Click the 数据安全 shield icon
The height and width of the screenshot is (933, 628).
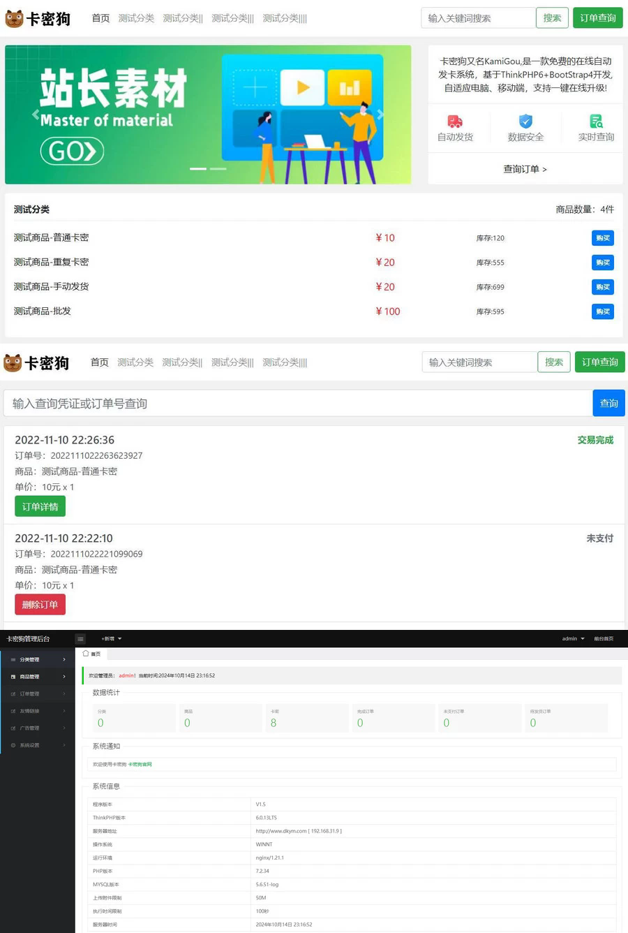point(525,122)
